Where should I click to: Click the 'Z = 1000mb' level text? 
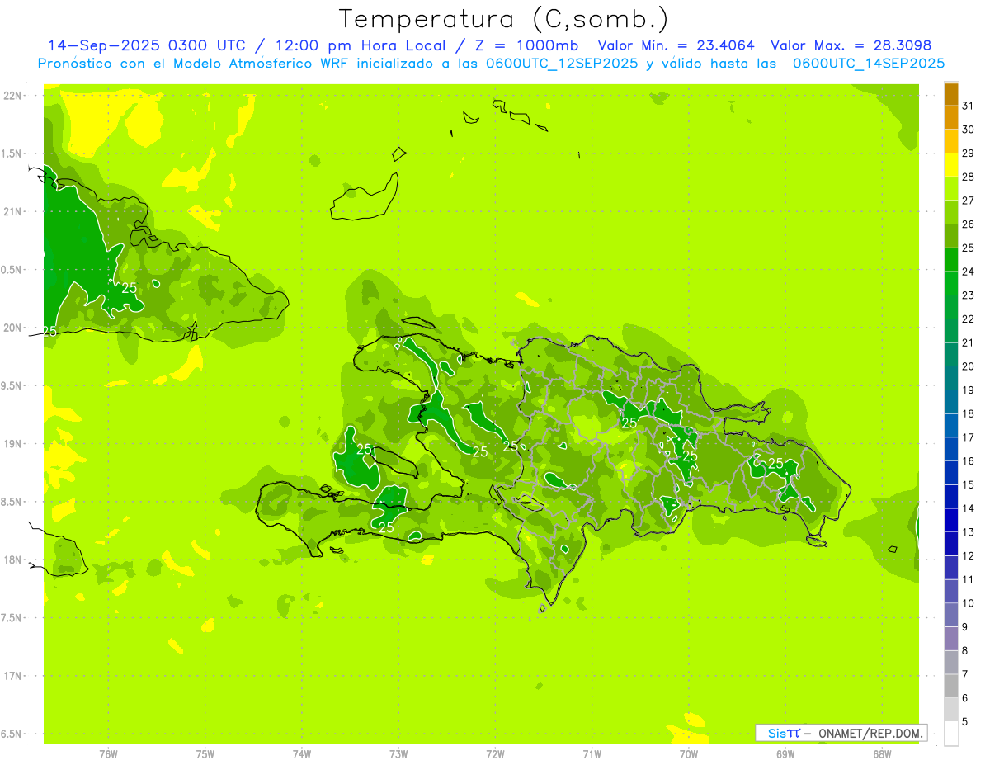(x=536, y=45)
